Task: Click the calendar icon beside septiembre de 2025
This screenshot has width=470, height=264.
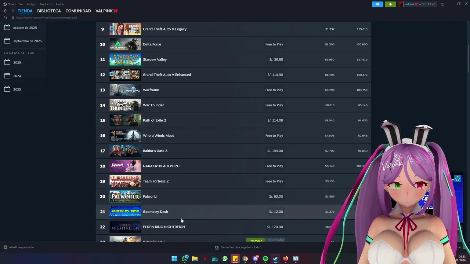Action: click(x=7, y=41)
